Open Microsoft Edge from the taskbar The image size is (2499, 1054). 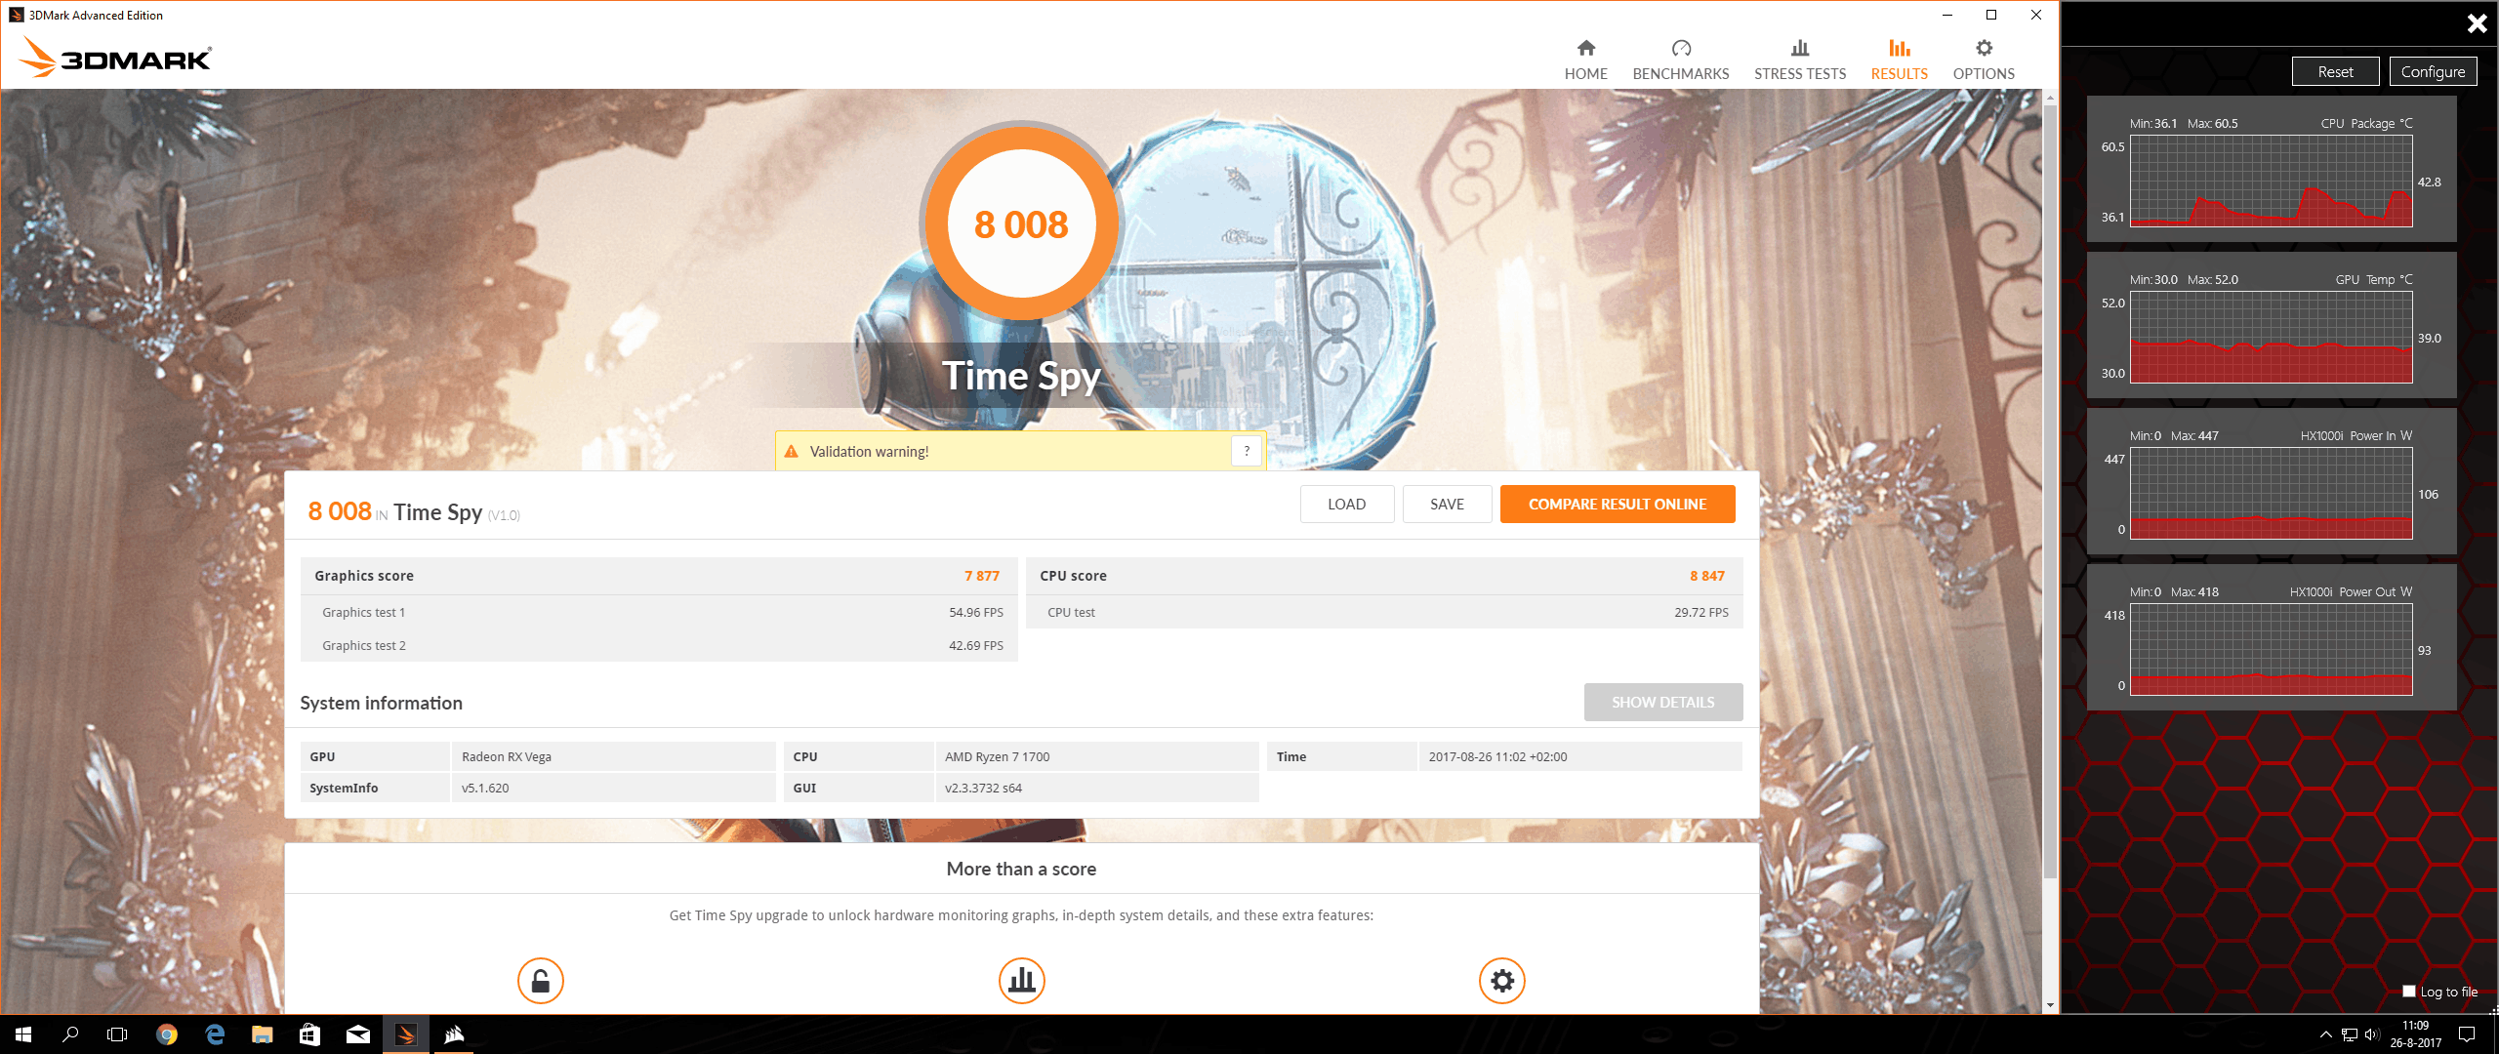click(215, 1034)
